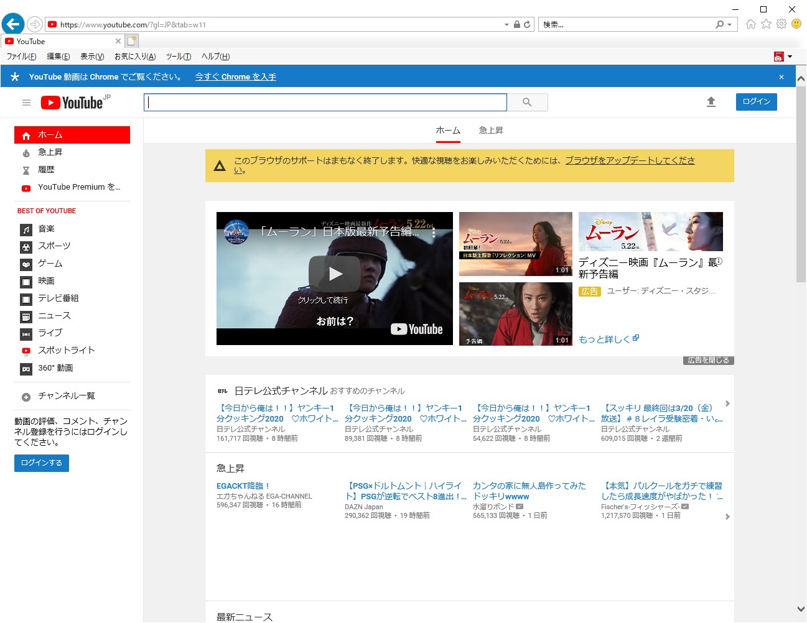Open スポットライト in sidebar
807x623 pixels.
72,351
